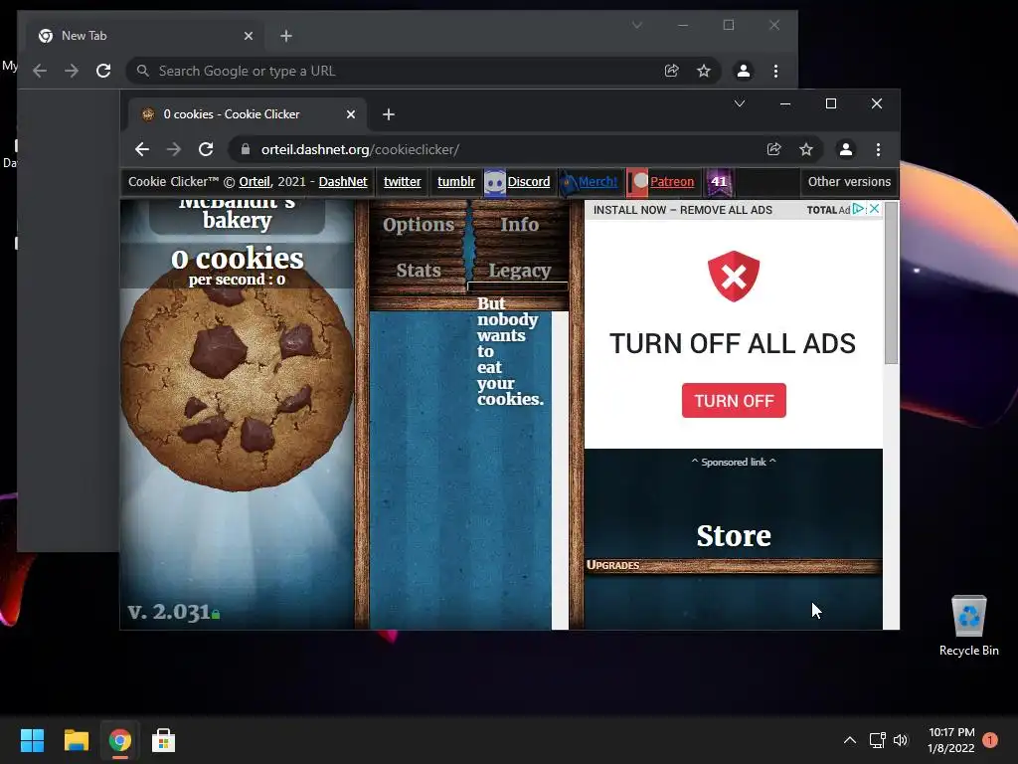
Task: Click the Discord logo icon
Action: (x=495, y=183)
